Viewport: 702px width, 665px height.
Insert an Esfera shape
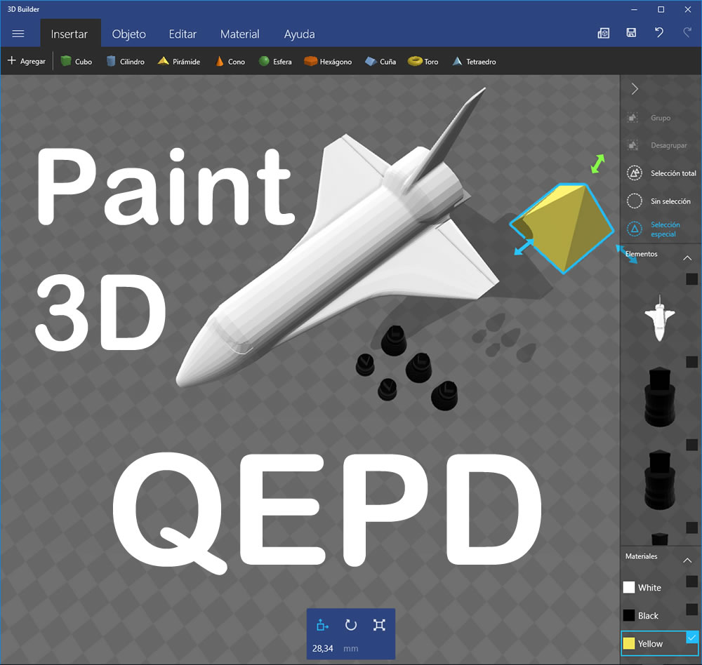tap(275, 61)
